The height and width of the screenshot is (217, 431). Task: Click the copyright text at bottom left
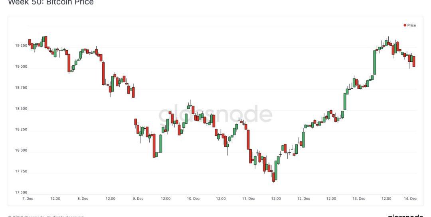(x=46, y=216)
